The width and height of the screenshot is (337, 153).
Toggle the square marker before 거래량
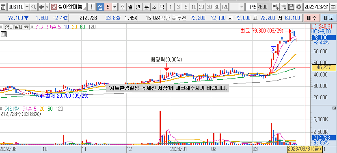click(x=1, y=109)
